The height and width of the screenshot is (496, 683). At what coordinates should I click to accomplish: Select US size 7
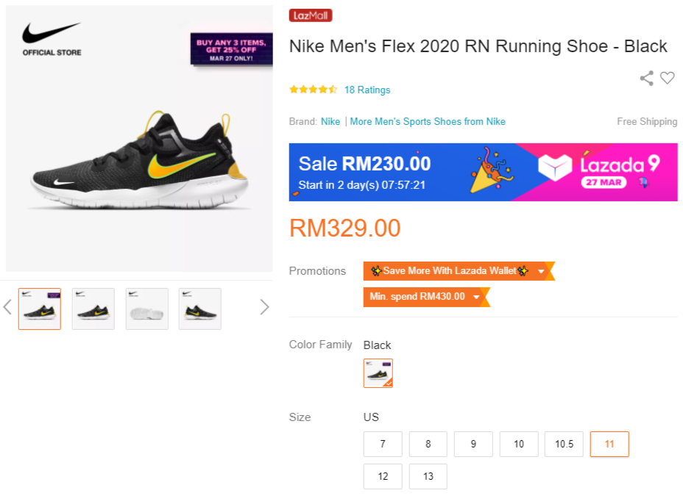(383, 444)
